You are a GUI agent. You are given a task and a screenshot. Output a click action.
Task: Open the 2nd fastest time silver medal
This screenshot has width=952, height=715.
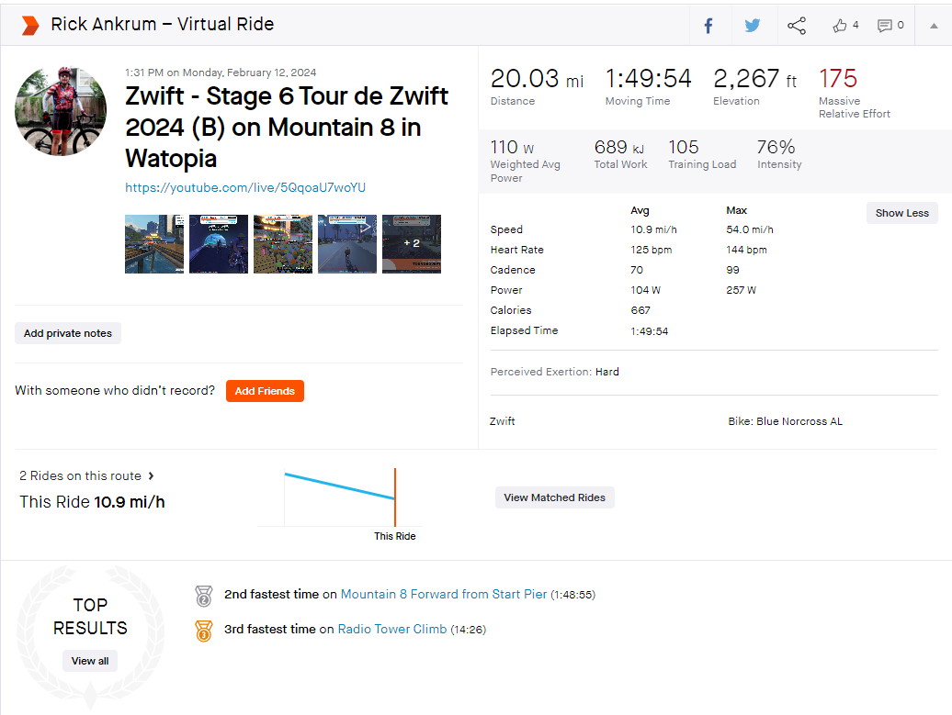tap(204, 596)
